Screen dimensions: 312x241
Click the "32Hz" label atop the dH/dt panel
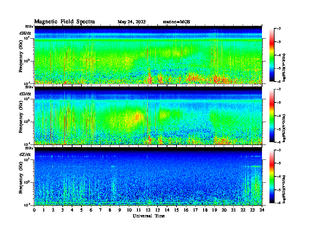pos(29,26)
